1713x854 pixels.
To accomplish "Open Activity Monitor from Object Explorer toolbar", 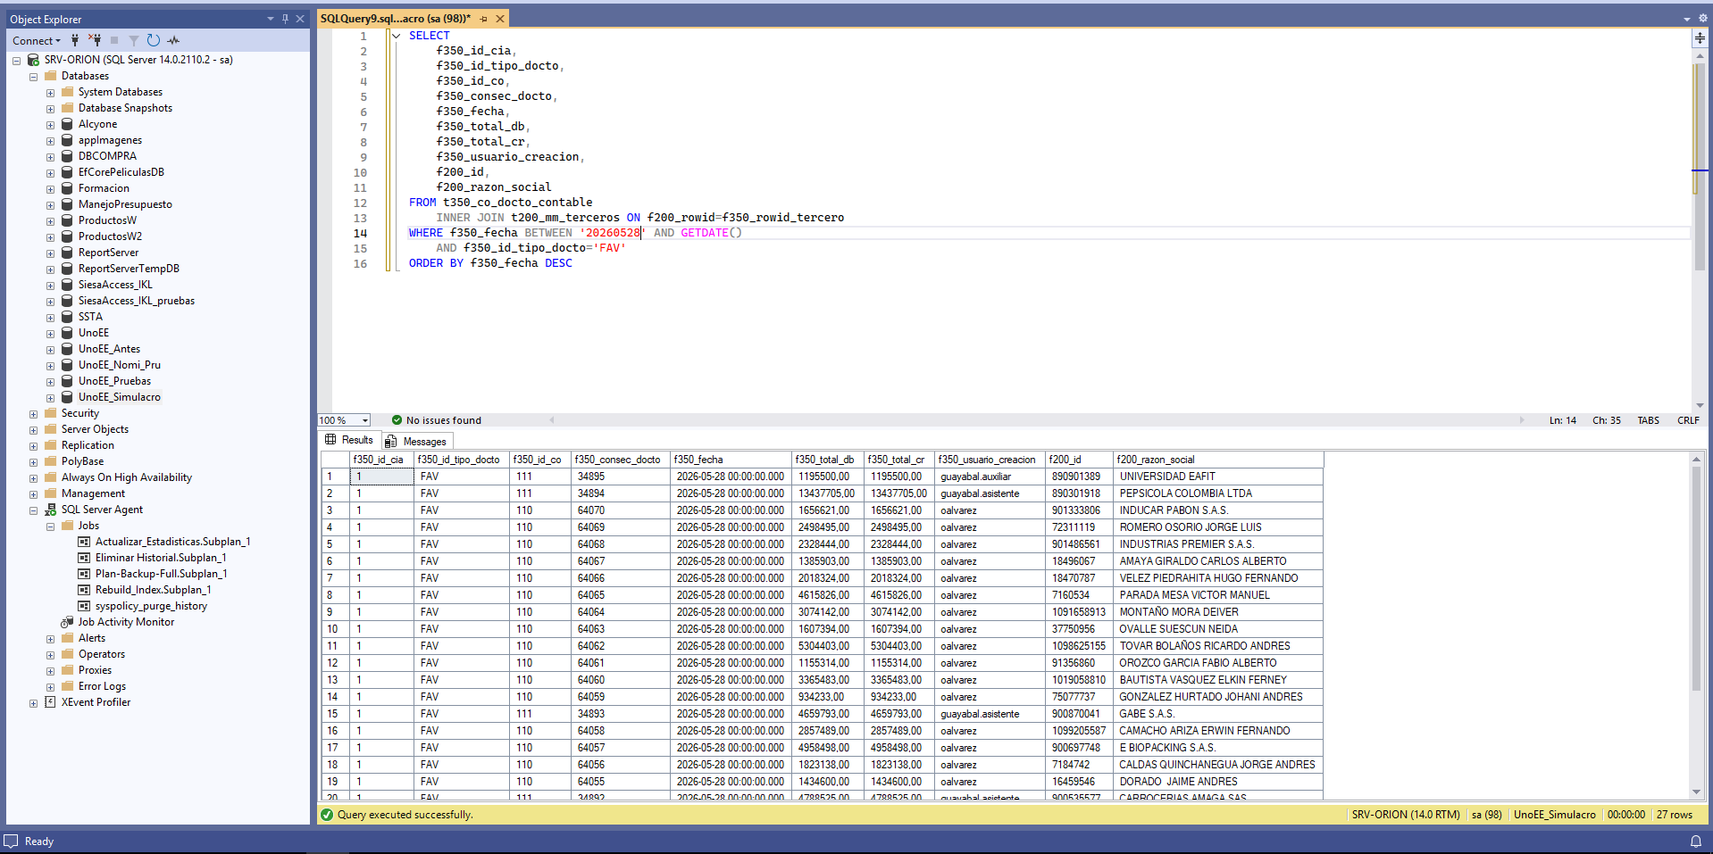I will point(173,40).
